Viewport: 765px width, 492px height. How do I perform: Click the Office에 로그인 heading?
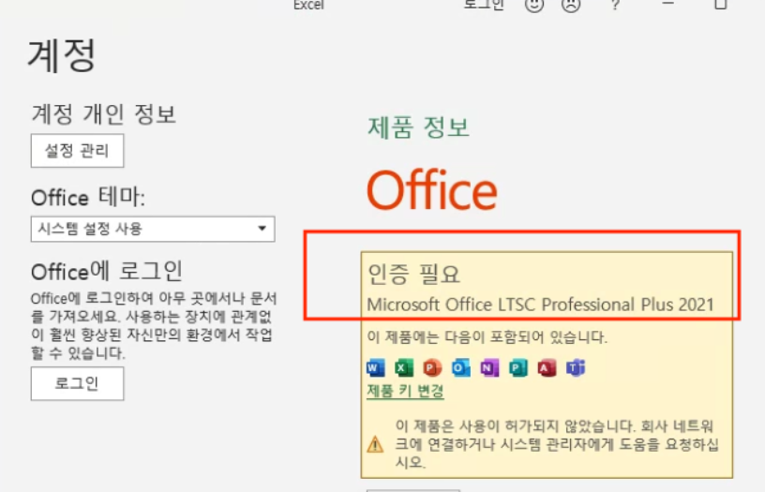point(107,271)
